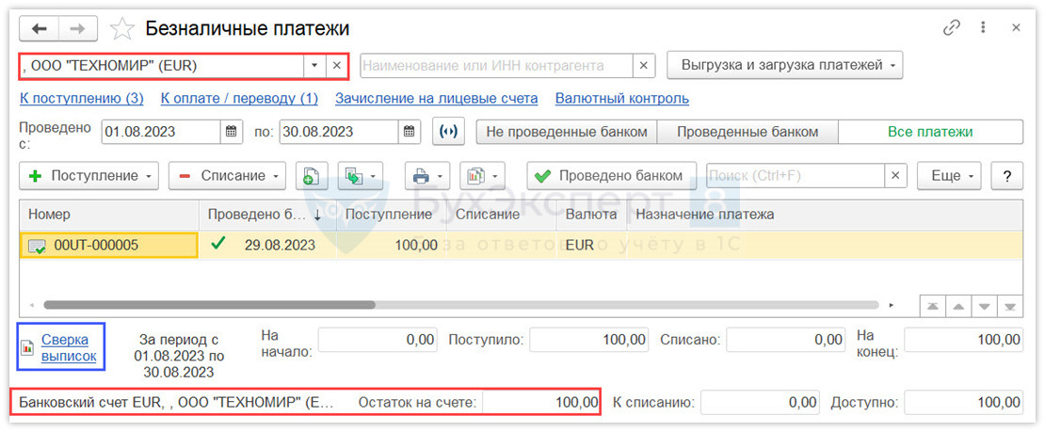This screenshot has height=432, width=1045.
Task: Switch filter to 'Проведенные банком'
Action: 748,132
